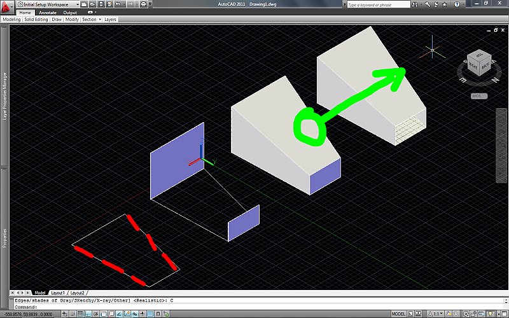509x318 pixels.
Task: Toggle Ortho Mode in status bar
Action: click(88, 314)
